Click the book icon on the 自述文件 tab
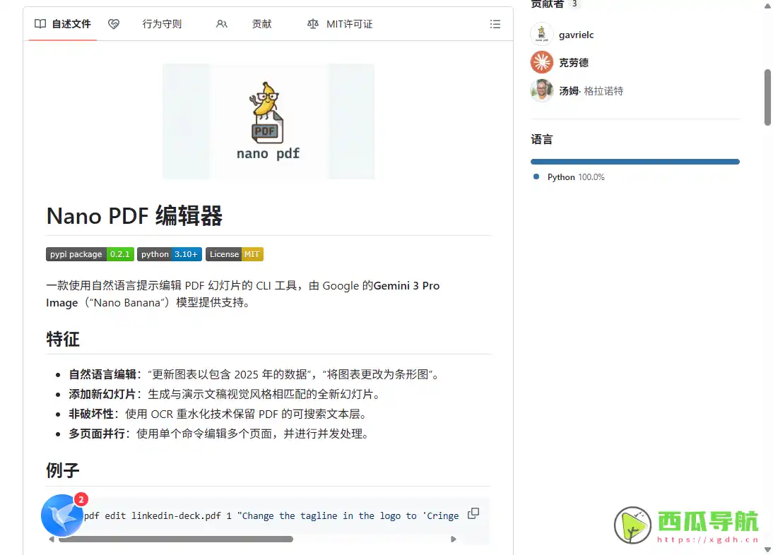The height and width of the screenshot is (555, 773). click(41, 23)
